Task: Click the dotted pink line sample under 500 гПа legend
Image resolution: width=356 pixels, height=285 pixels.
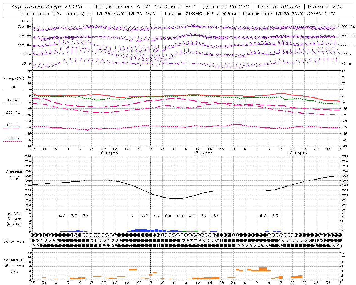Action: (12, 141)
